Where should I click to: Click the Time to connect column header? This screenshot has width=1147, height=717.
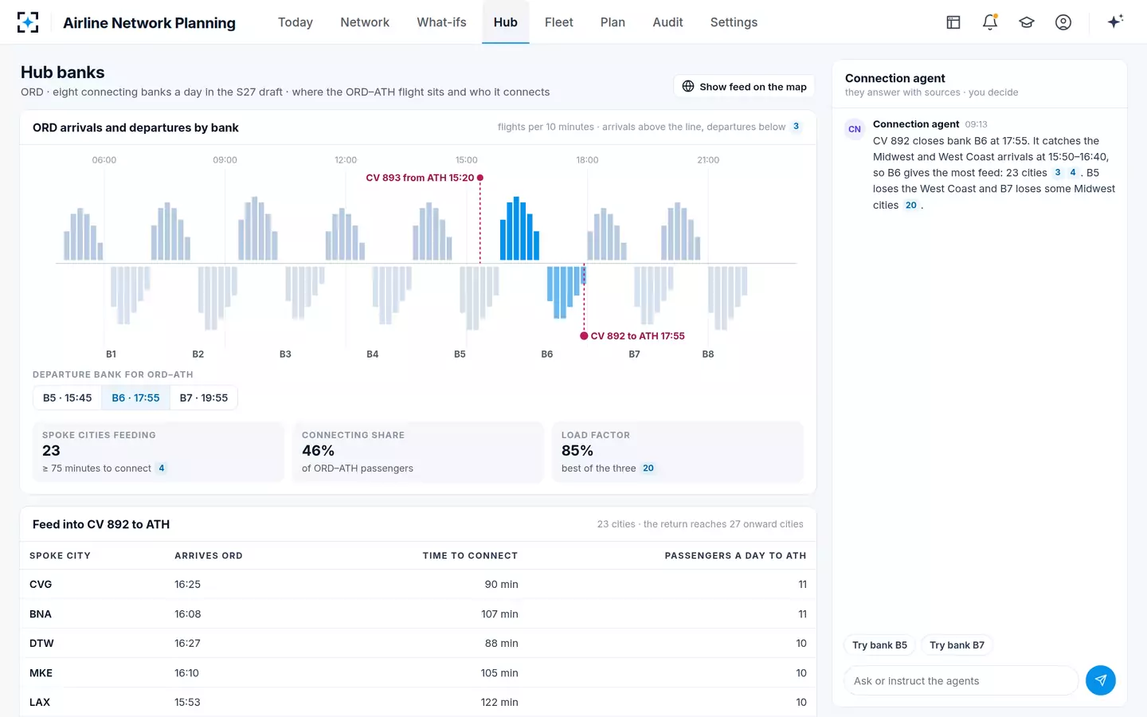[x=470, y=556]
